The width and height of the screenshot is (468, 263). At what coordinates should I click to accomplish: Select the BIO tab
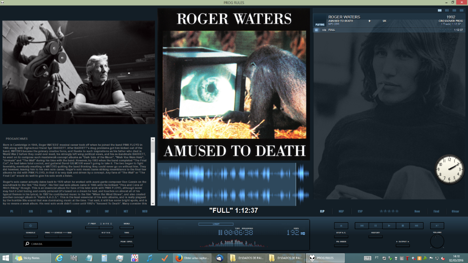point(69,211)
